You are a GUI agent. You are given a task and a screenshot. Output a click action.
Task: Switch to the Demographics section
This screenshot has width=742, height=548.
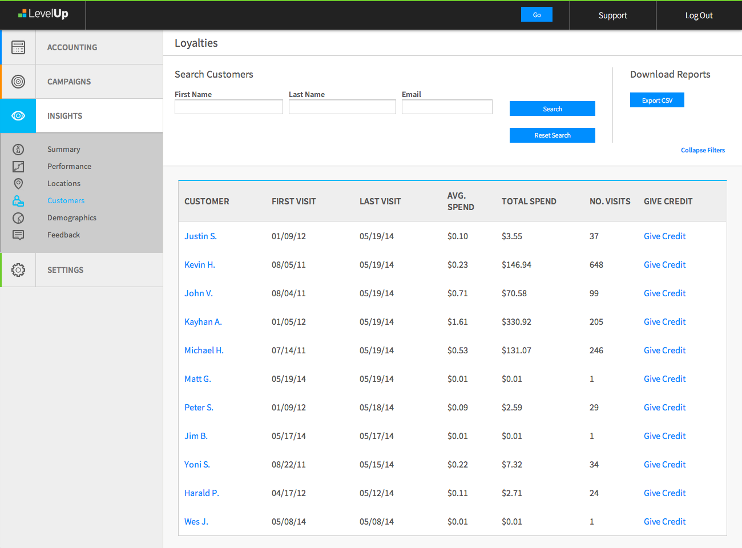pyautogui.click(x=71, y=217)
